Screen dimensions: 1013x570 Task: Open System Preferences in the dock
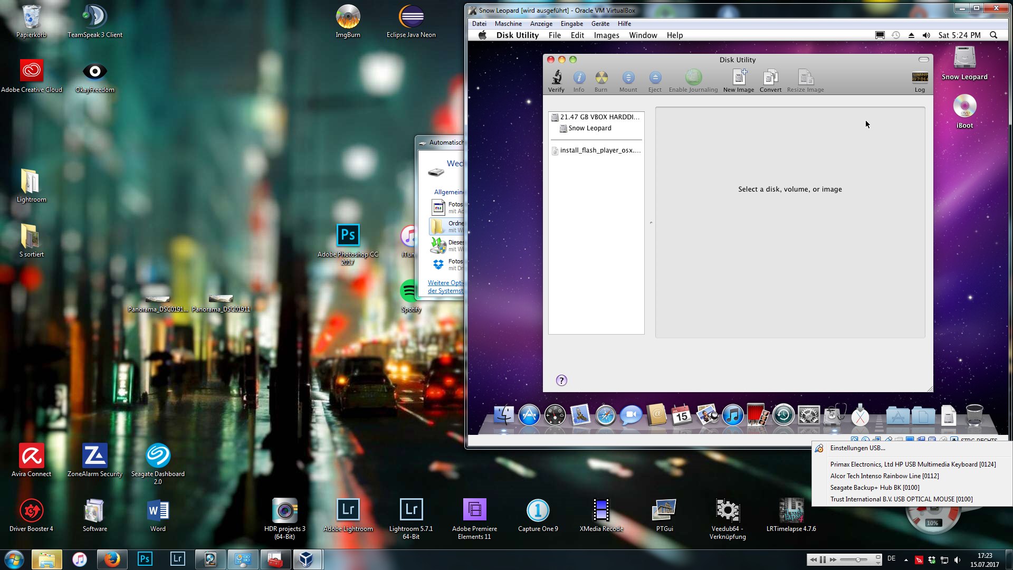(x=809, y=416)
